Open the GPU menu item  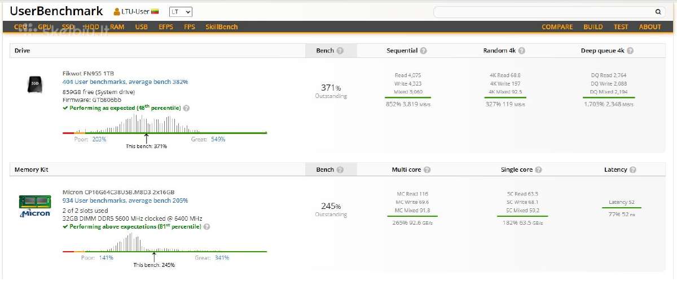click(x=45, y=27)
